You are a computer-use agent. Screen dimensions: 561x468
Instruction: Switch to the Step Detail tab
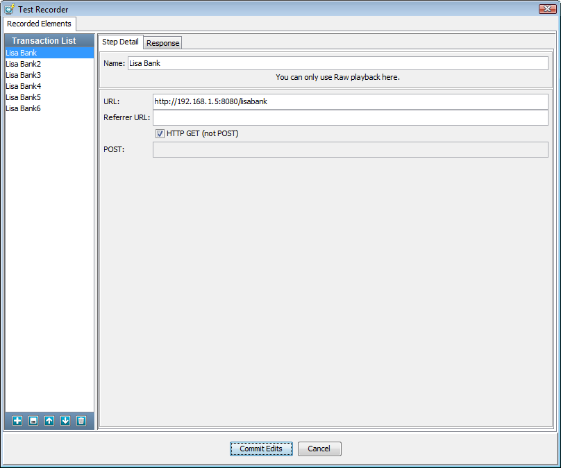tap(120, 42)
